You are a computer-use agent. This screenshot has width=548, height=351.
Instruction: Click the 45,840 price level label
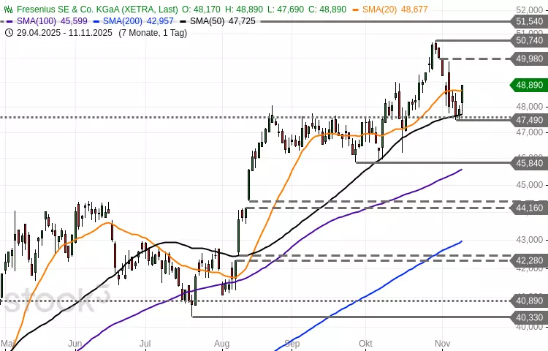pos(528,162)
